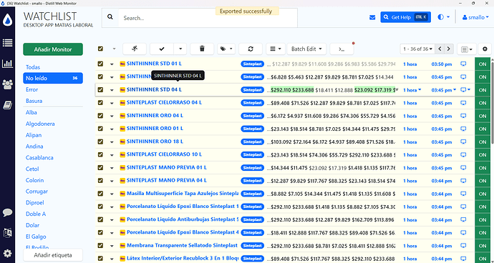
Task: Open the 1 - 36 of 36 page range dropdown
Action: pos(417,49)
